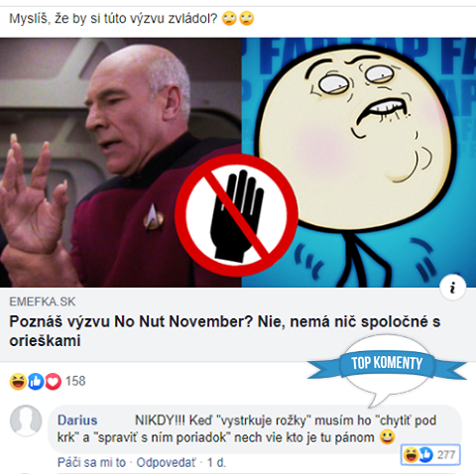Click the red heart Love reaction icon
The image size is (476, 474).
[53, 381]
